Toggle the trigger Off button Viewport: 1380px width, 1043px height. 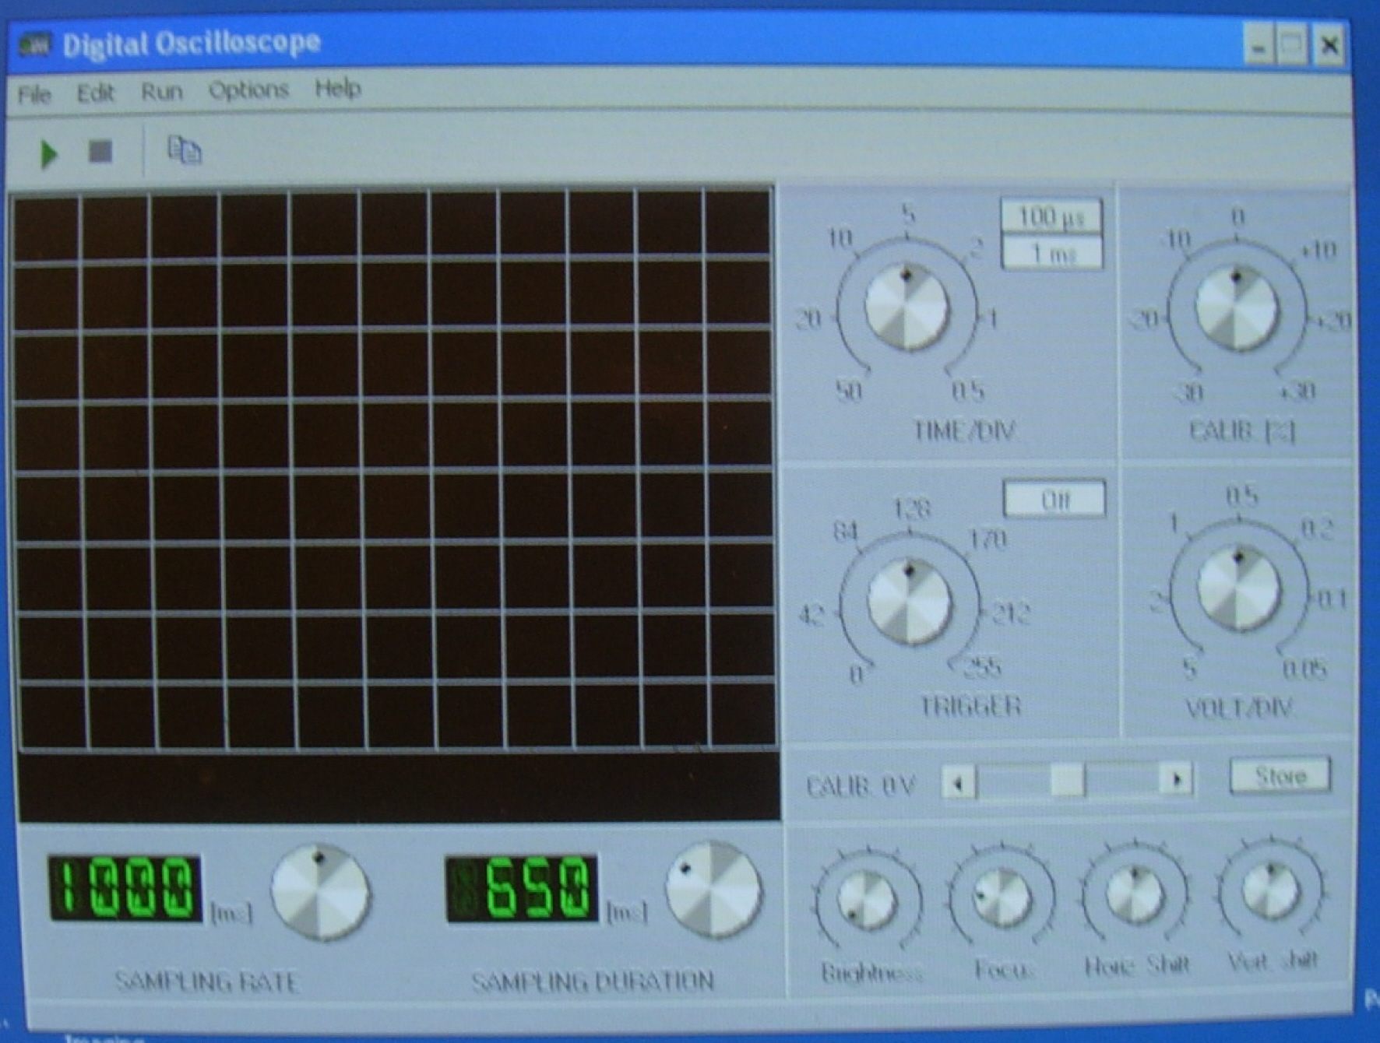click(1054, 499)
